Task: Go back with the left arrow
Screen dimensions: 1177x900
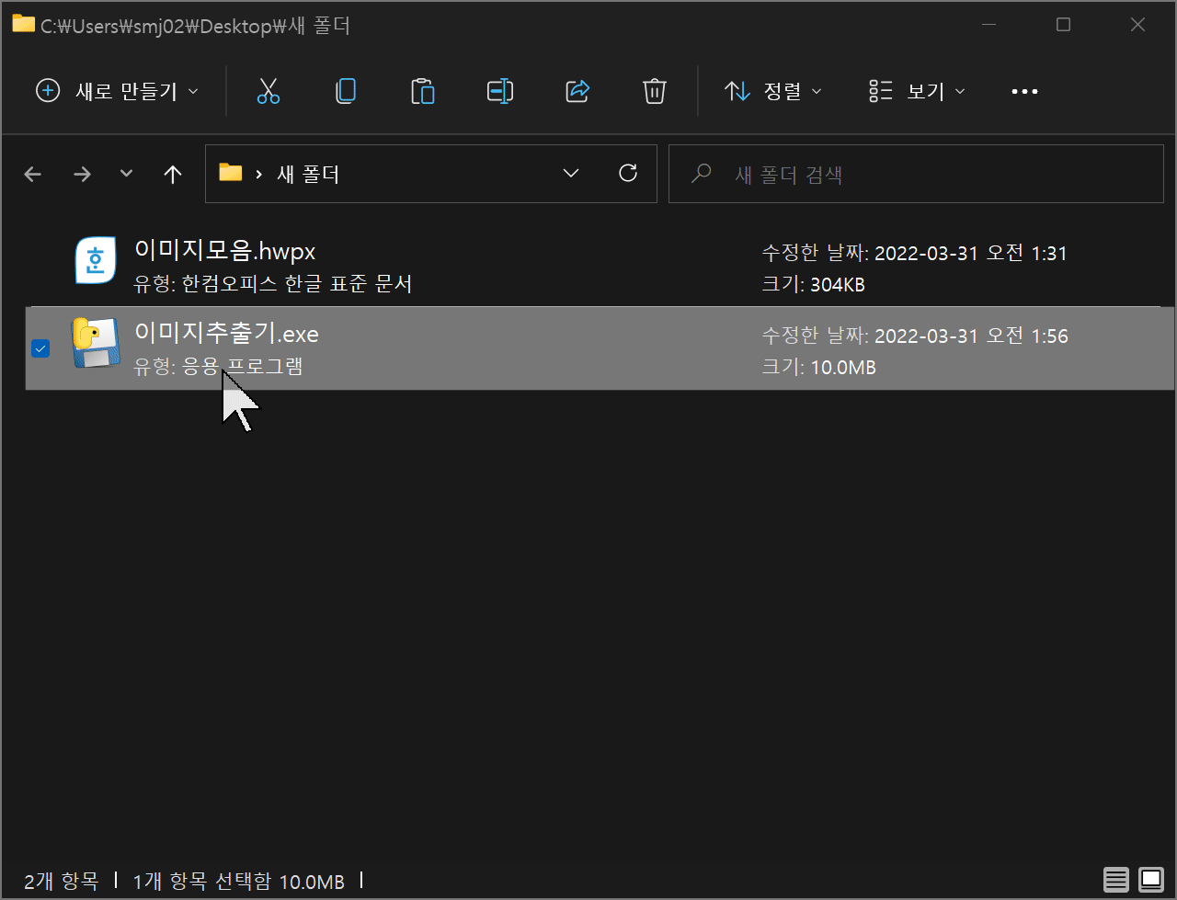Action: [33, 174]
